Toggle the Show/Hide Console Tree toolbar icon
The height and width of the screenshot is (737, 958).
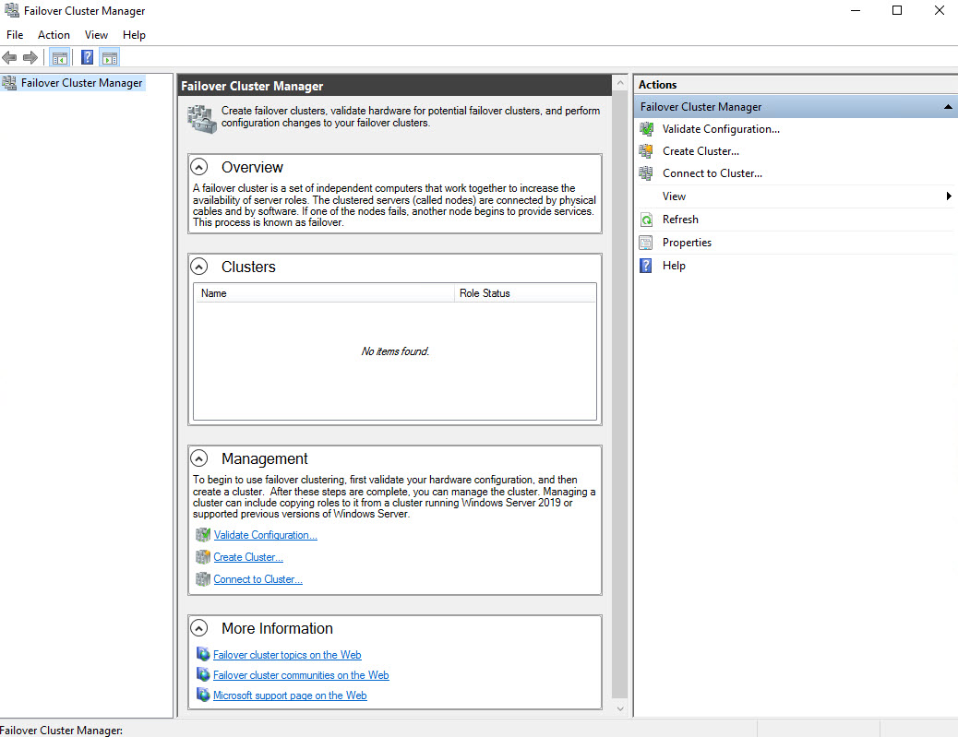point(60,57)
